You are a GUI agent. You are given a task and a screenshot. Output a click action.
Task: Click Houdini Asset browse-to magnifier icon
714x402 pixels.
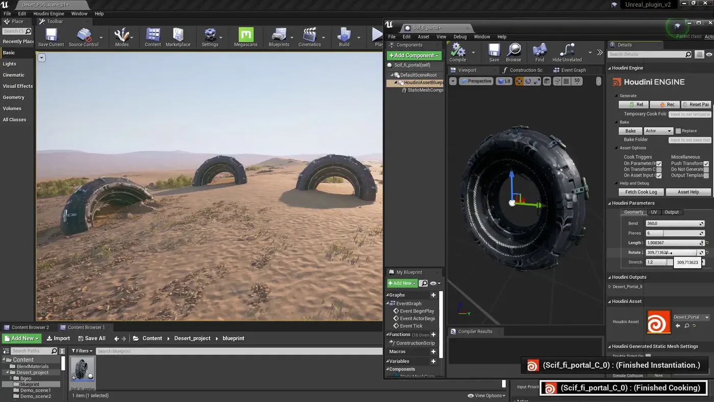(x=687, y=325)
